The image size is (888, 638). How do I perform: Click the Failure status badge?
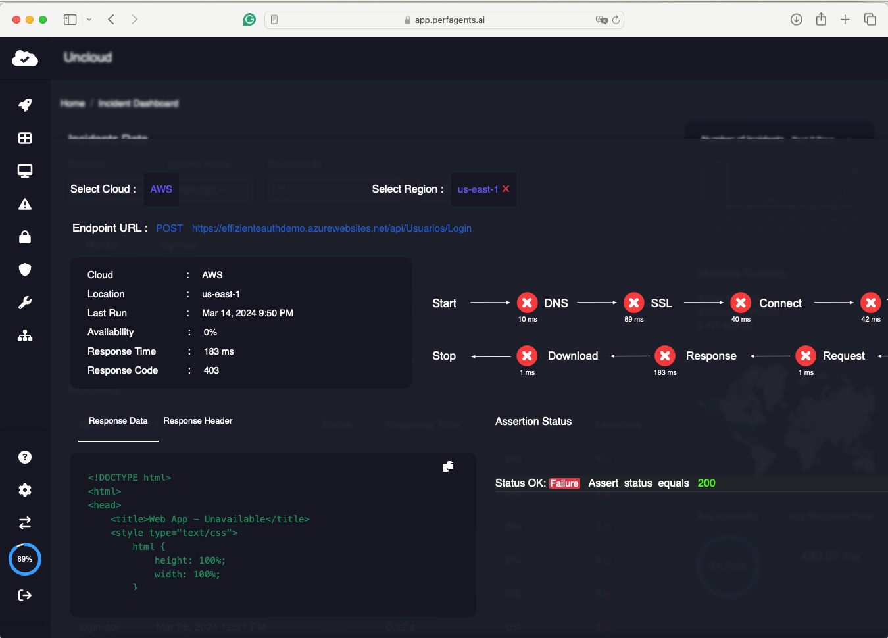(564, 483)
